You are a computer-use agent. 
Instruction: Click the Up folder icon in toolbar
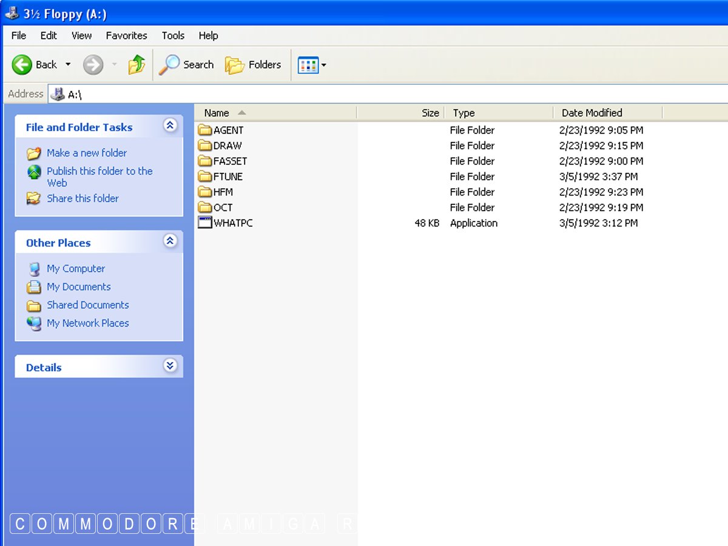pyautogui.click(x=136, y=65)
